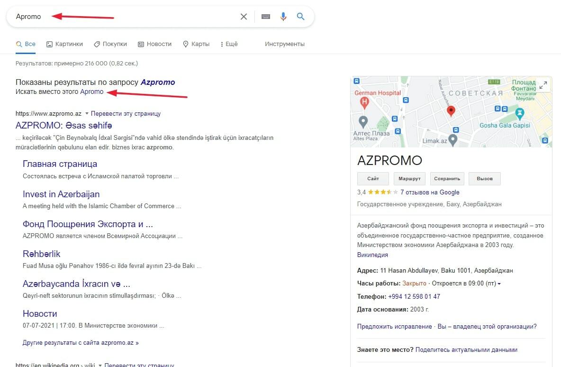This screenshot has width=561, height=367.
Task: Click the Адрес label link
Action: 367,270
